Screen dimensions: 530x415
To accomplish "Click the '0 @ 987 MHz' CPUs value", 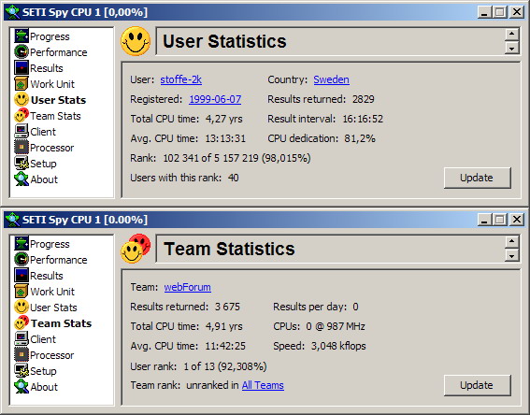I will click(x=336, y=326).
